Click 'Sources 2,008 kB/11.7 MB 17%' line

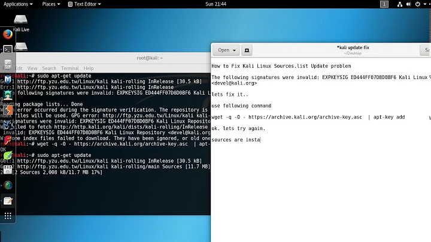58,173
